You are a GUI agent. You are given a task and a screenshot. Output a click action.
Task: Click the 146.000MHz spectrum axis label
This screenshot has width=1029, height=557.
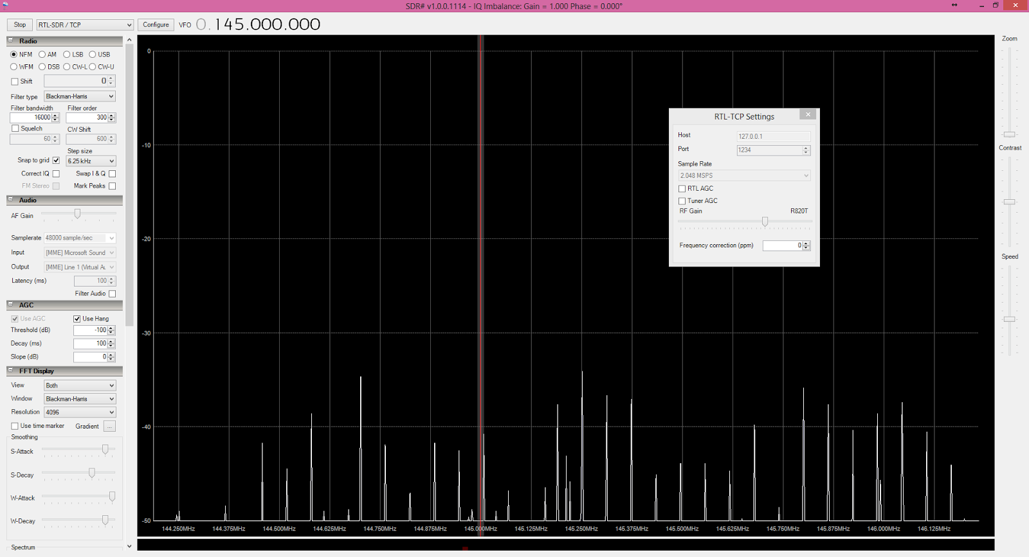tap(884, 529)
